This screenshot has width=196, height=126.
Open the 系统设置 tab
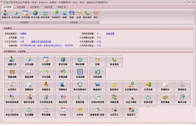[48, 7]
